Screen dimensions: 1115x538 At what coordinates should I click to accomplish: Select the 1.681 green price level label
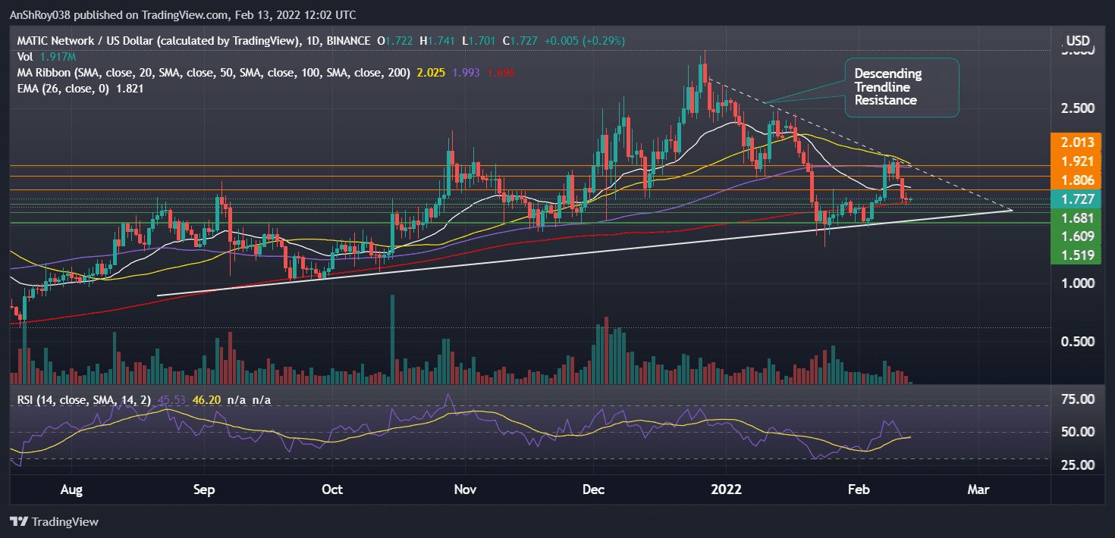[x=1076, y=217]
